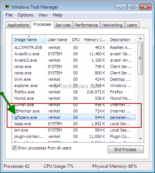Screen dimensions: 155x173
Task: Open the Performance tab
Action: [x=86, y=25]
